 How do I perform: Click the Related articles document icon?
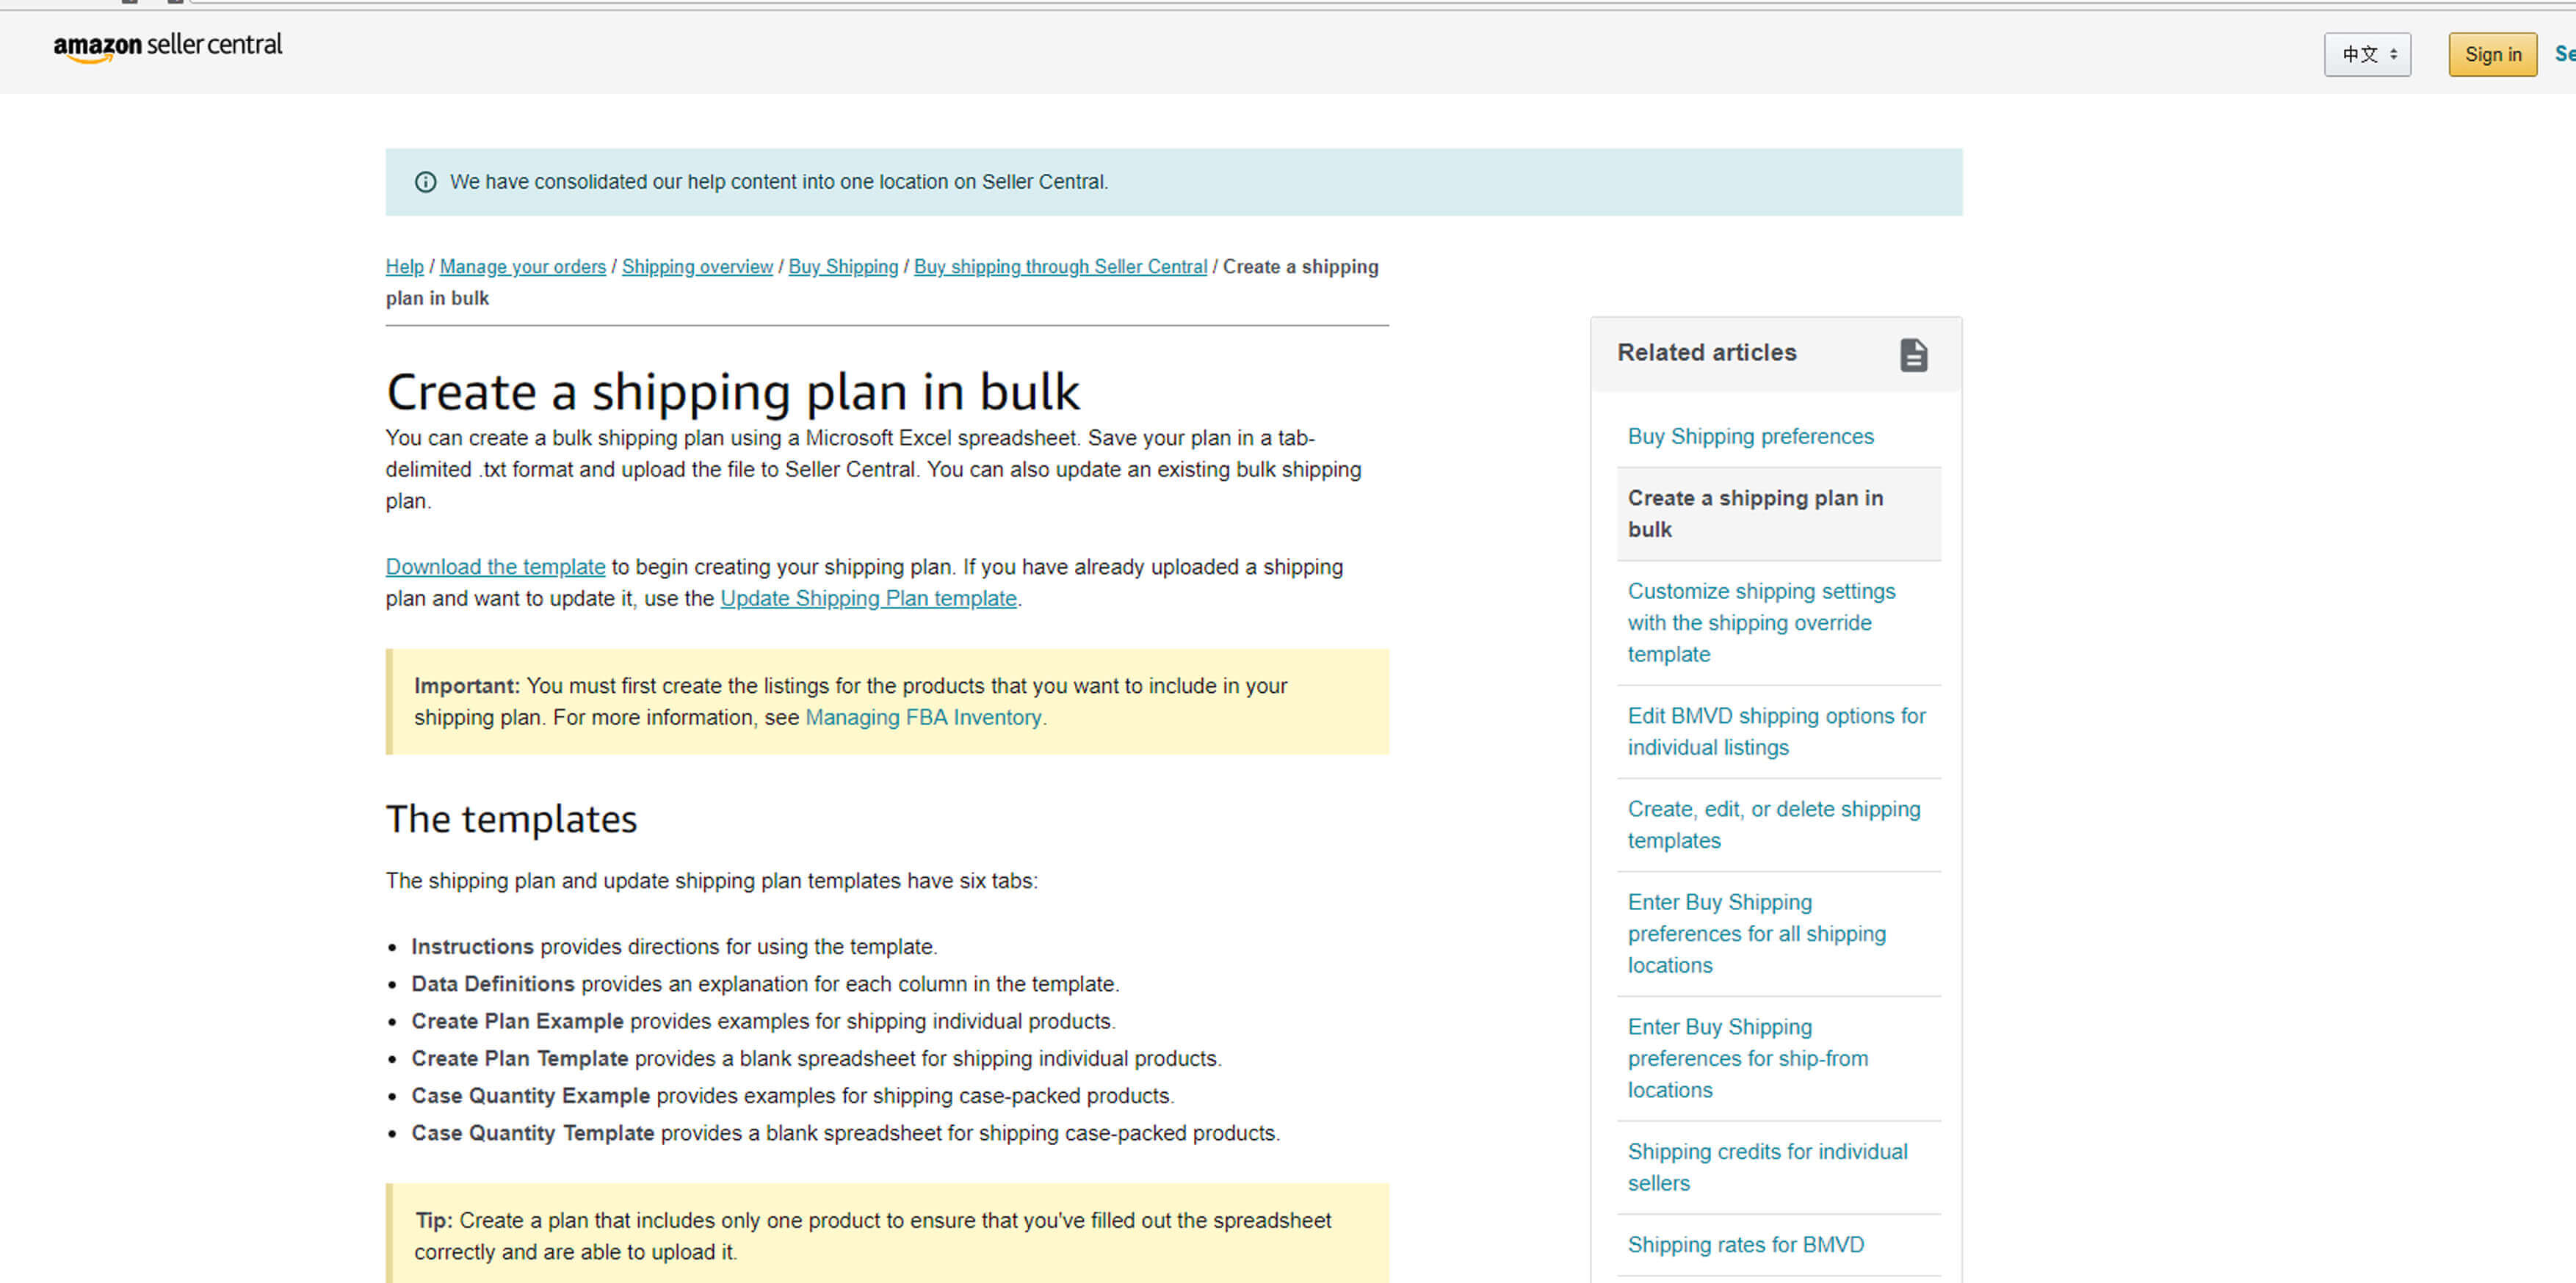tap(1911, 353)
